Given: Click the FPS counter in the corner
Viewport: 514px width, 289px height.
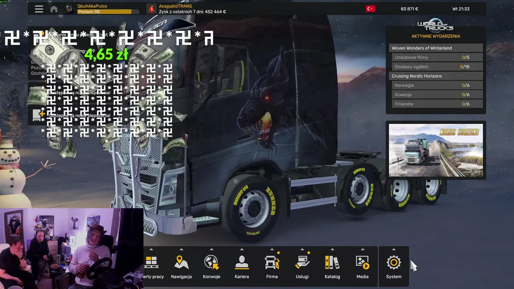Looking at the screenshot, I should [x=4, y=2].
